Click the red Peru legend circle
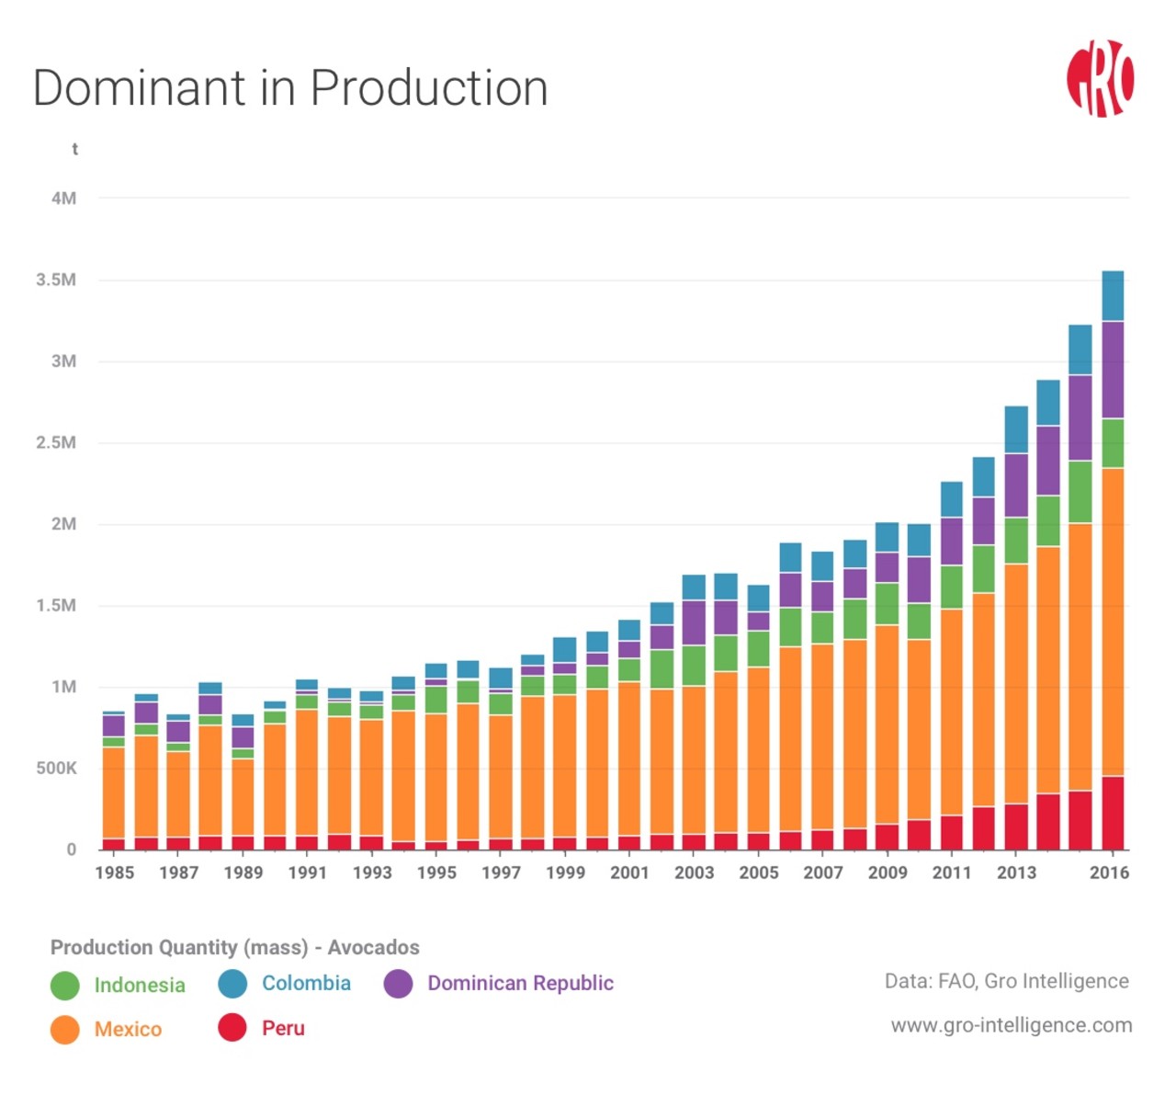1176x1095 pixels. pyautogui.click(x=233, y=1028)
